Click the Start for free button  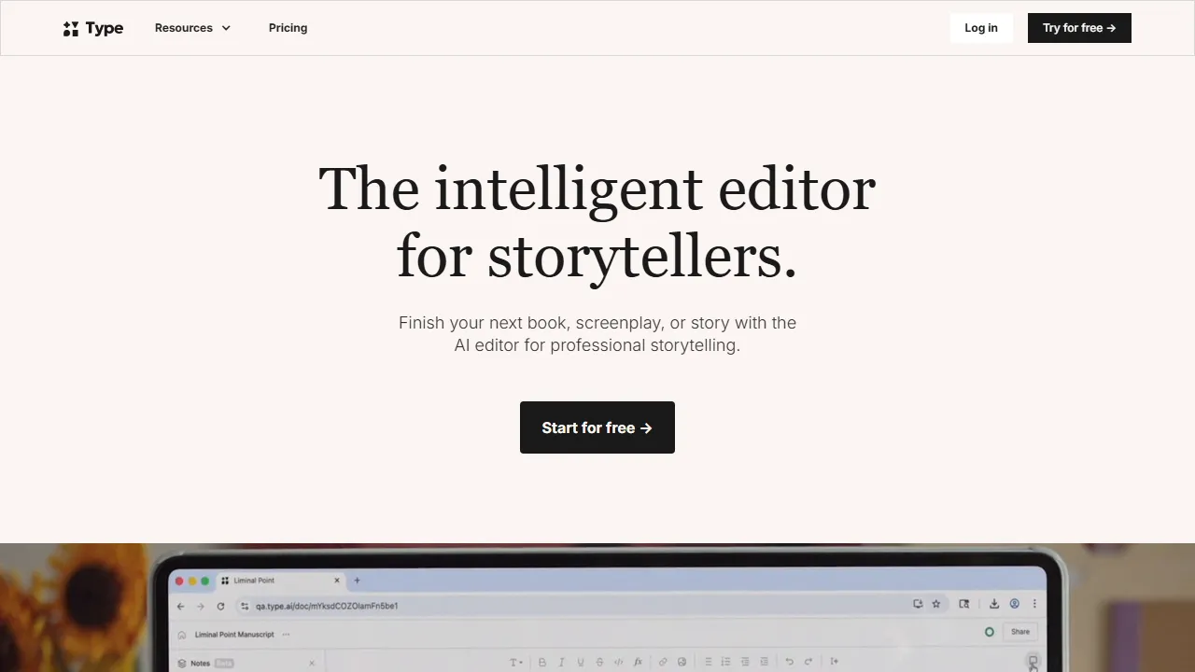point(597,427)
